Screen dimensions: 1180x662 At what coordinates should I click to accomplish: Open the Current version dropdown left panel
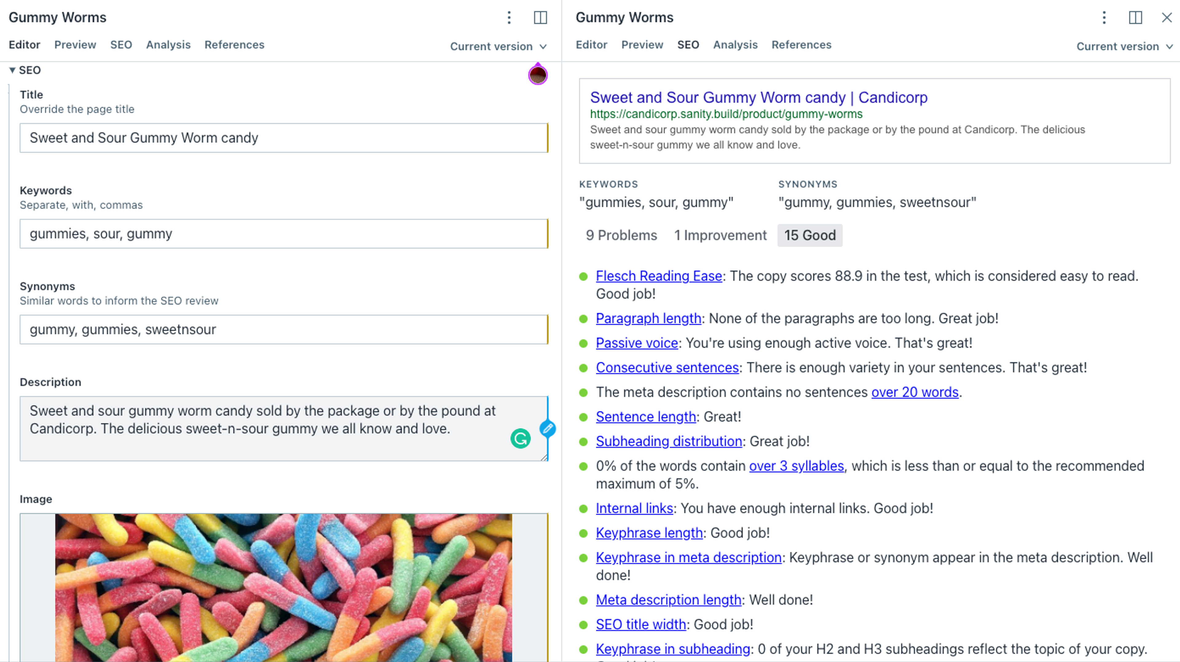[x=498, y=46]
